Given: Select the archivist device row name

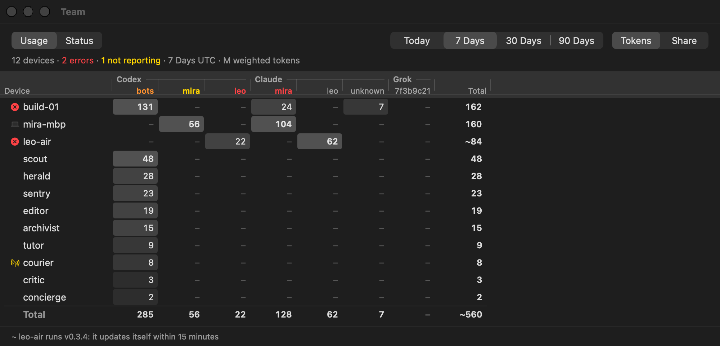Looking at the screenshot, I should (41, 228).
